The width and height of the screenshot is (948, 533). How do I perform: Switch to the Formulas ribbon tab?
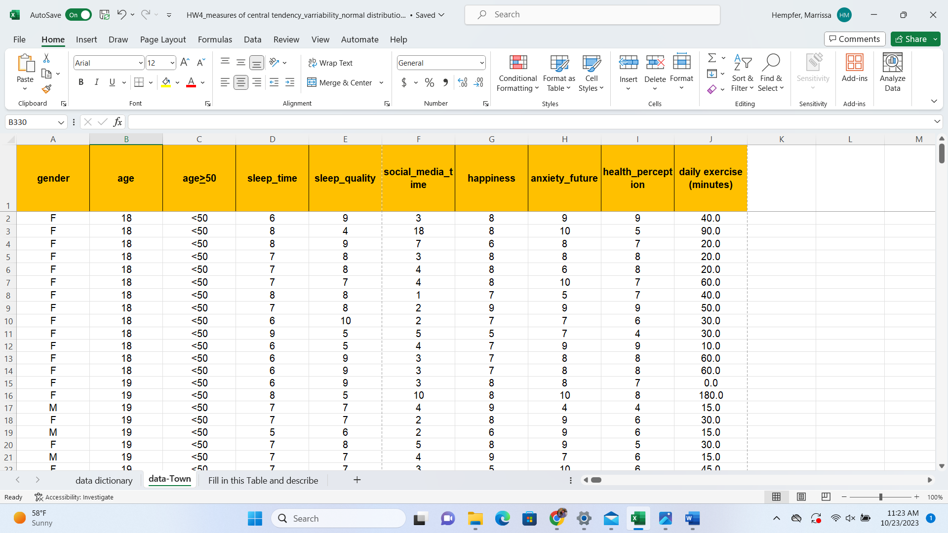pyautogui.click(x=215, y=39)
